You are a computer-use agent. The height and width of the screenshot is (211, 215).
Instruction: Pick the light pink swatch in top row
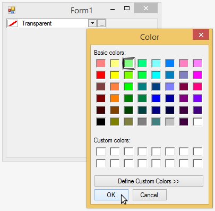coord(184,63)
